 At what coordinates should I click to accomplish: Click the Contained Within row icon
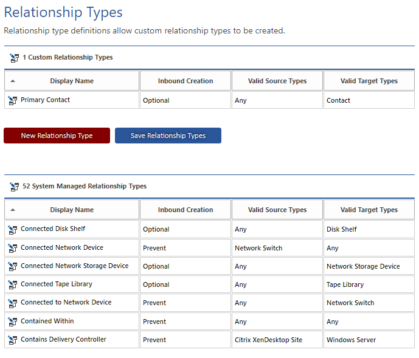click(x=12, y=322)
